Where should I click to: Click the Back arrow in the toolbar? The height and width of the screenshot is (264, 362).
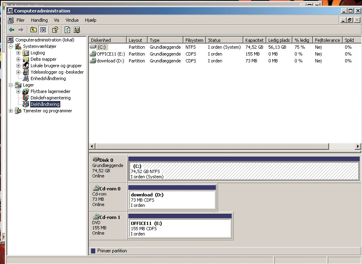12,30
